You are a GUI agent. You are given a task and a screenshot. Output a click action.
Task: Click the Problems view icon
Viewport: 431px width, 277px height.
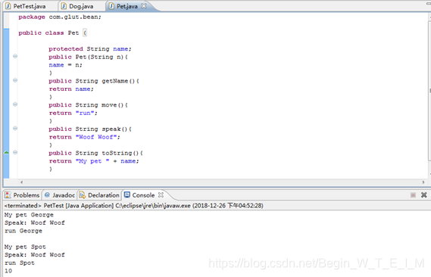tap(8, 195)
